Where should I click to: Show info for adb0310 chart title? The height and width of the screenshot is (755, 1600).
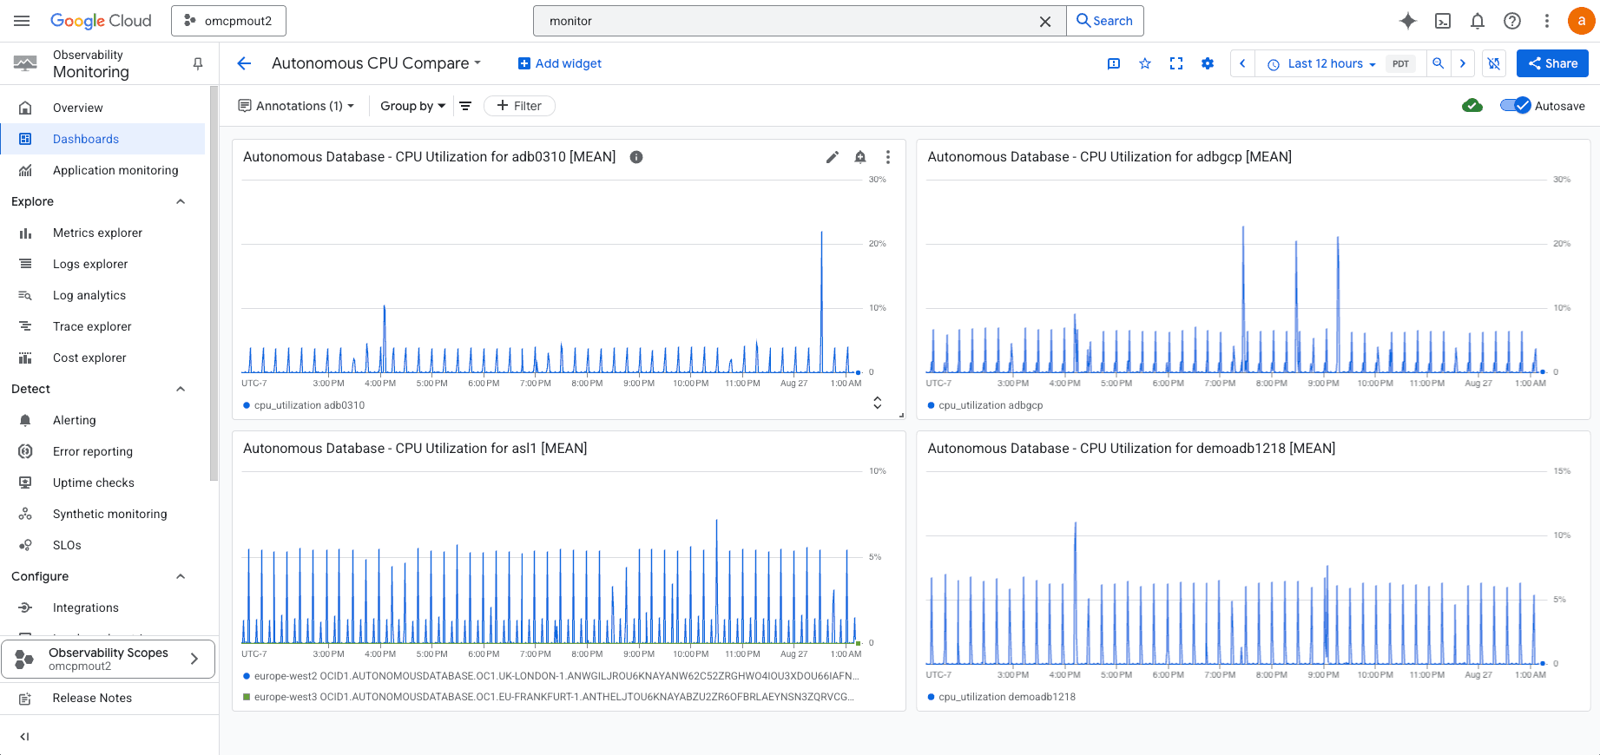[636, 157]
